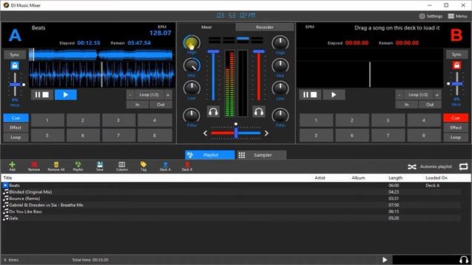
Task: Switch to the Sampler tab
Action: (262, 155)
